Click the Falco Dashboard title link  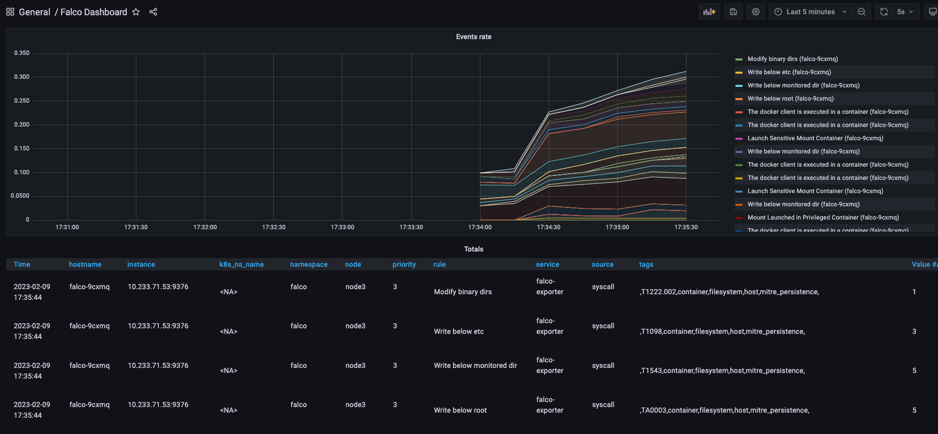(94, 12)
